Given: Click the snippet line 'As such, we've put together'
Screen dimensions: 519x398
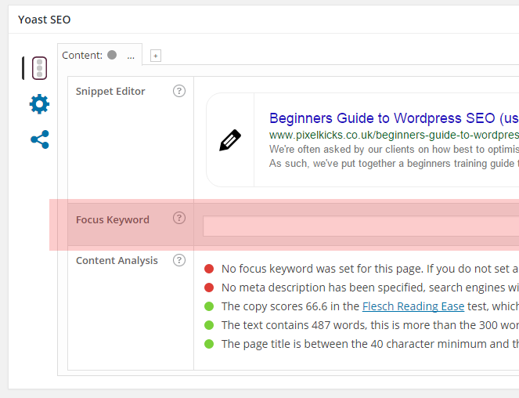Looking at the screenshot, I should click(x=394, y=164).
